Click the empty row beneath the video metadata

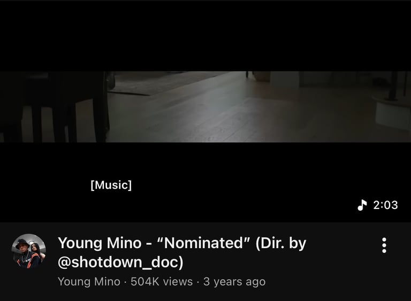205,295
